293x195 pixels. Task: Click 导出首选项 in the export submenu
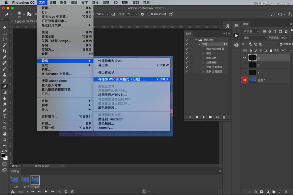pyautogui.click(x=107, y=72)
